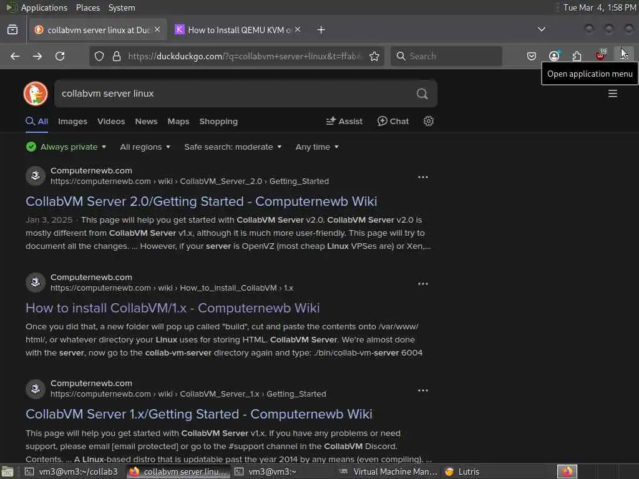The image size is (639, 479).
Task: Click the padlock site info icon
Action: 117,56
